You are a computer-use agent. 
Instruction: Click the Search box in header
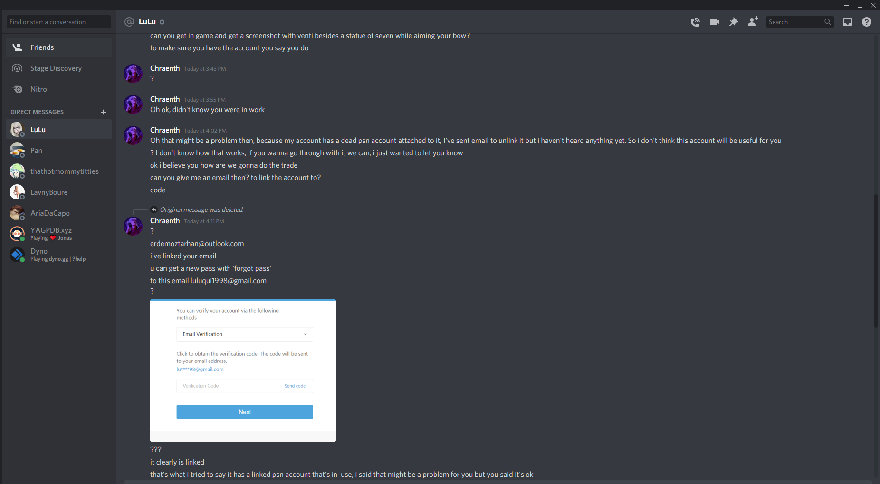800,22
